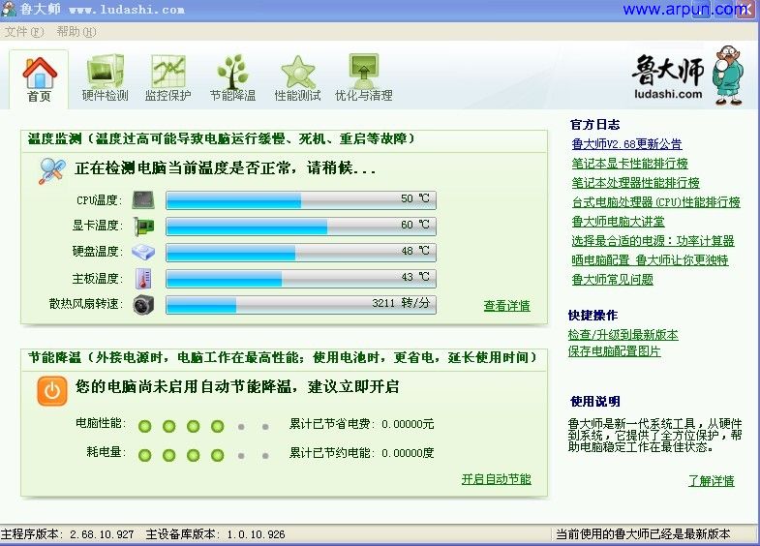Click the Ludashi app icon in title bar
Screen dimensions: 760x546
coord(9,9)
